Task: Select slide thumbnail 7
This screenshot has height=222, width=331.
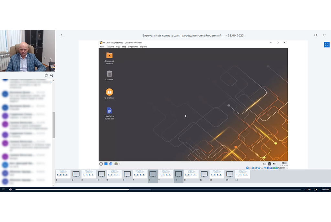Action: (x=140, y=174)
